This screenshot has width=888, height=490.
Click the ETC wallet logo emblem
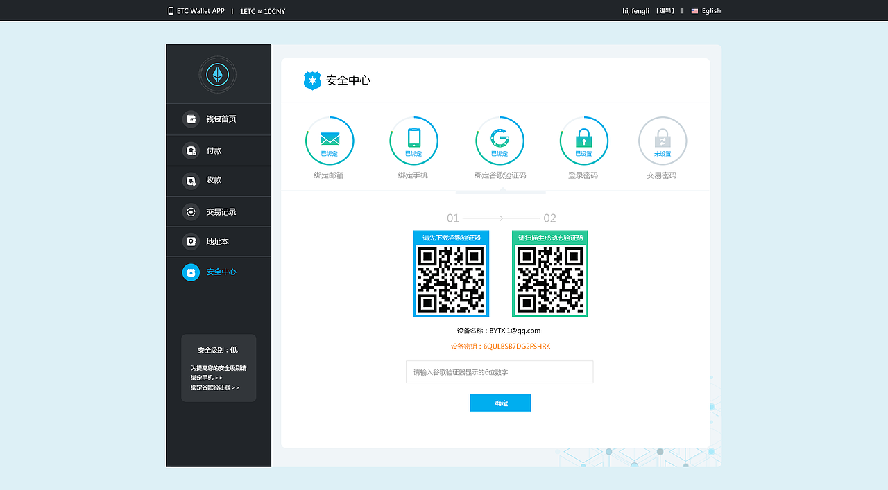tap(218, 74)
